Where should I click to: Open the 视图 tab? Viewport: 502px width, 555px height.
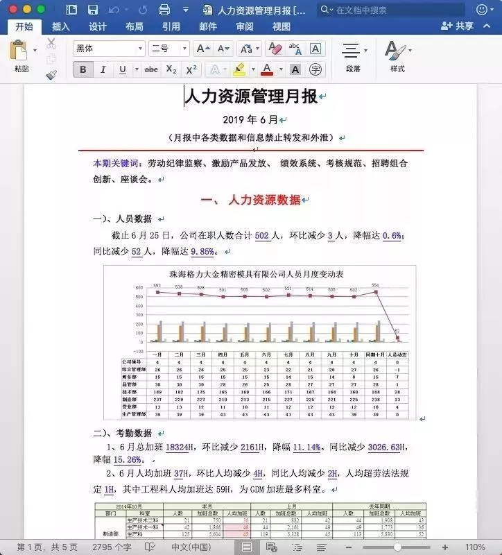282,26
